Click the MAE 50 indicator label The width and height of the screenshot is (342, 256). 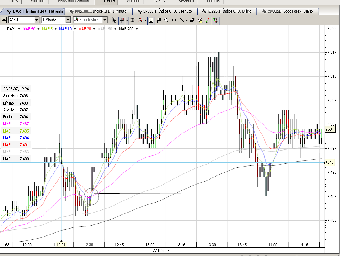[x=29, y=29]
